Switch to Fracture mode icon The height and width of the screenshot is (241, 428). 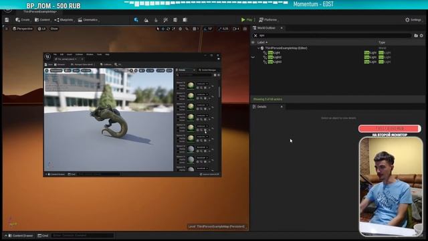[175, 20]
